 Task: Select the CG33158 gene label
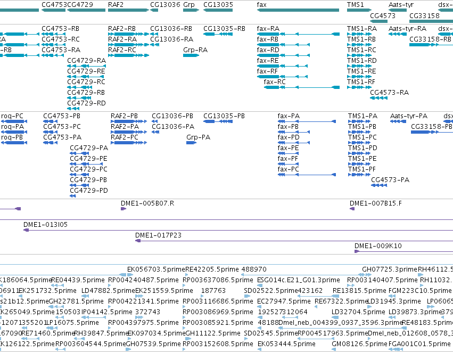(424, 15)
